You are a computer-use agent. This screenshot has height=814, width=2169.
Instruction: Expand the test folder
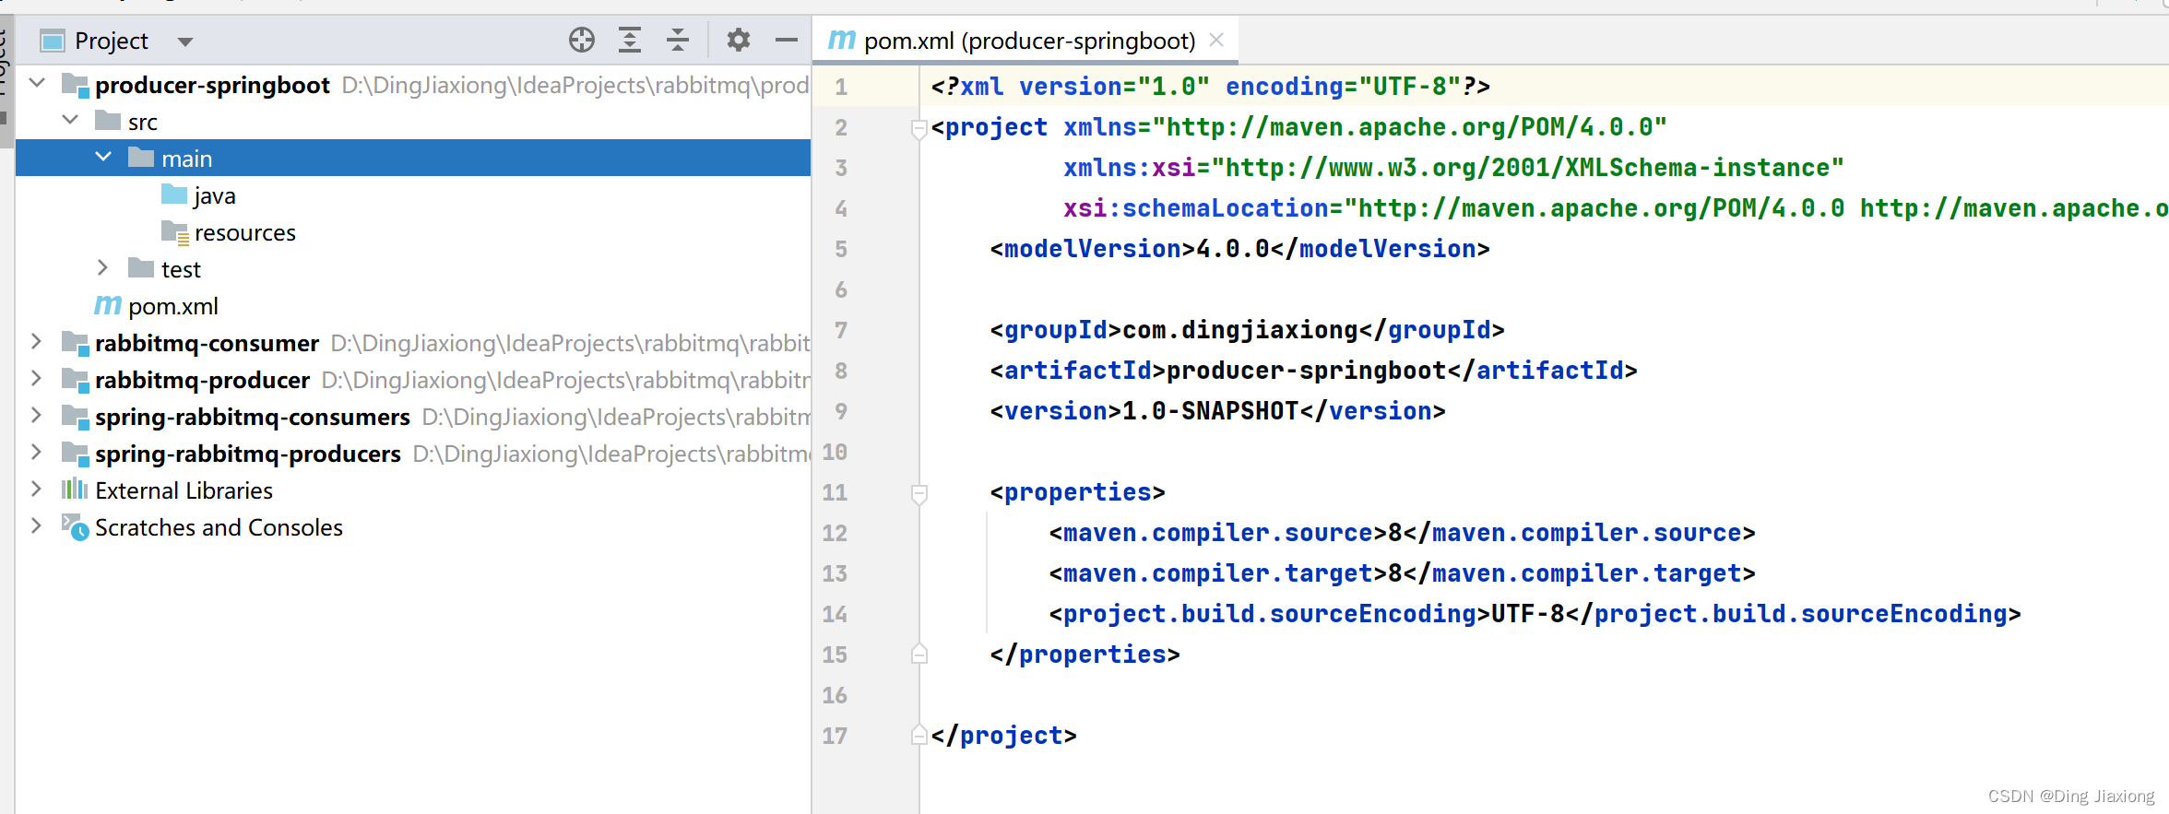103,267
